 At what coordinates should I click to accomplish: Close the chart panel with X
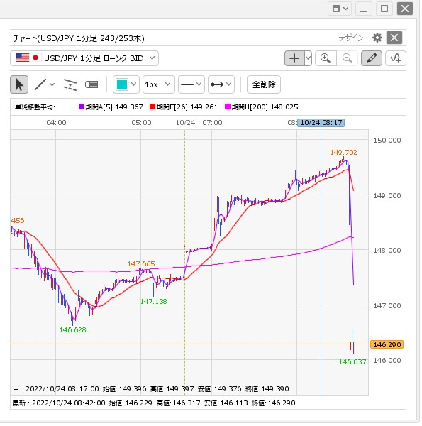click(x=394, y=38)
